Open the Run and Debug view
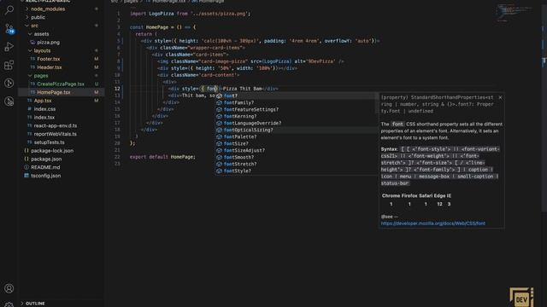 coord(9,47)
